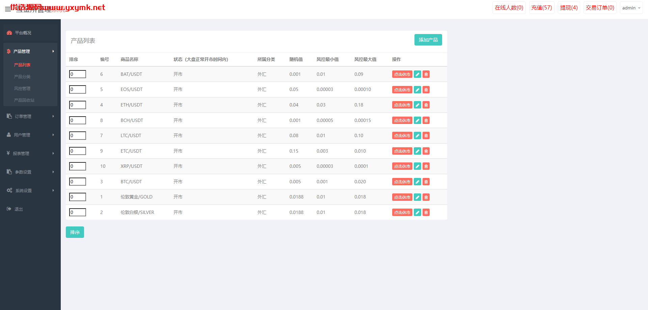Click the dashboard icon beside 平台概况
The image size is (648, 310).
click(x=9, y=33)
